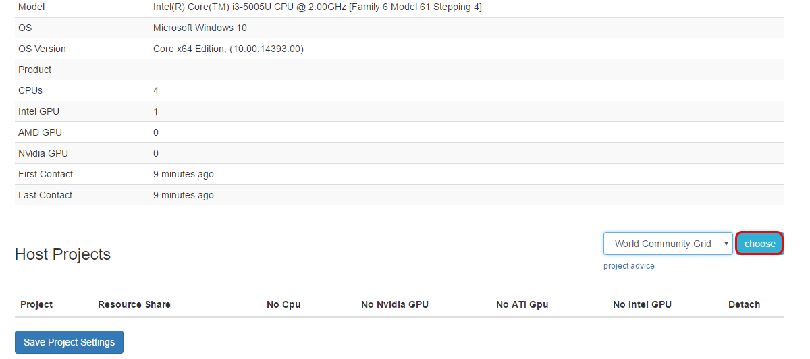Viewport: 810px width, 359px height.
Task: Click the No Cpu column header
Action: point(283,304)
